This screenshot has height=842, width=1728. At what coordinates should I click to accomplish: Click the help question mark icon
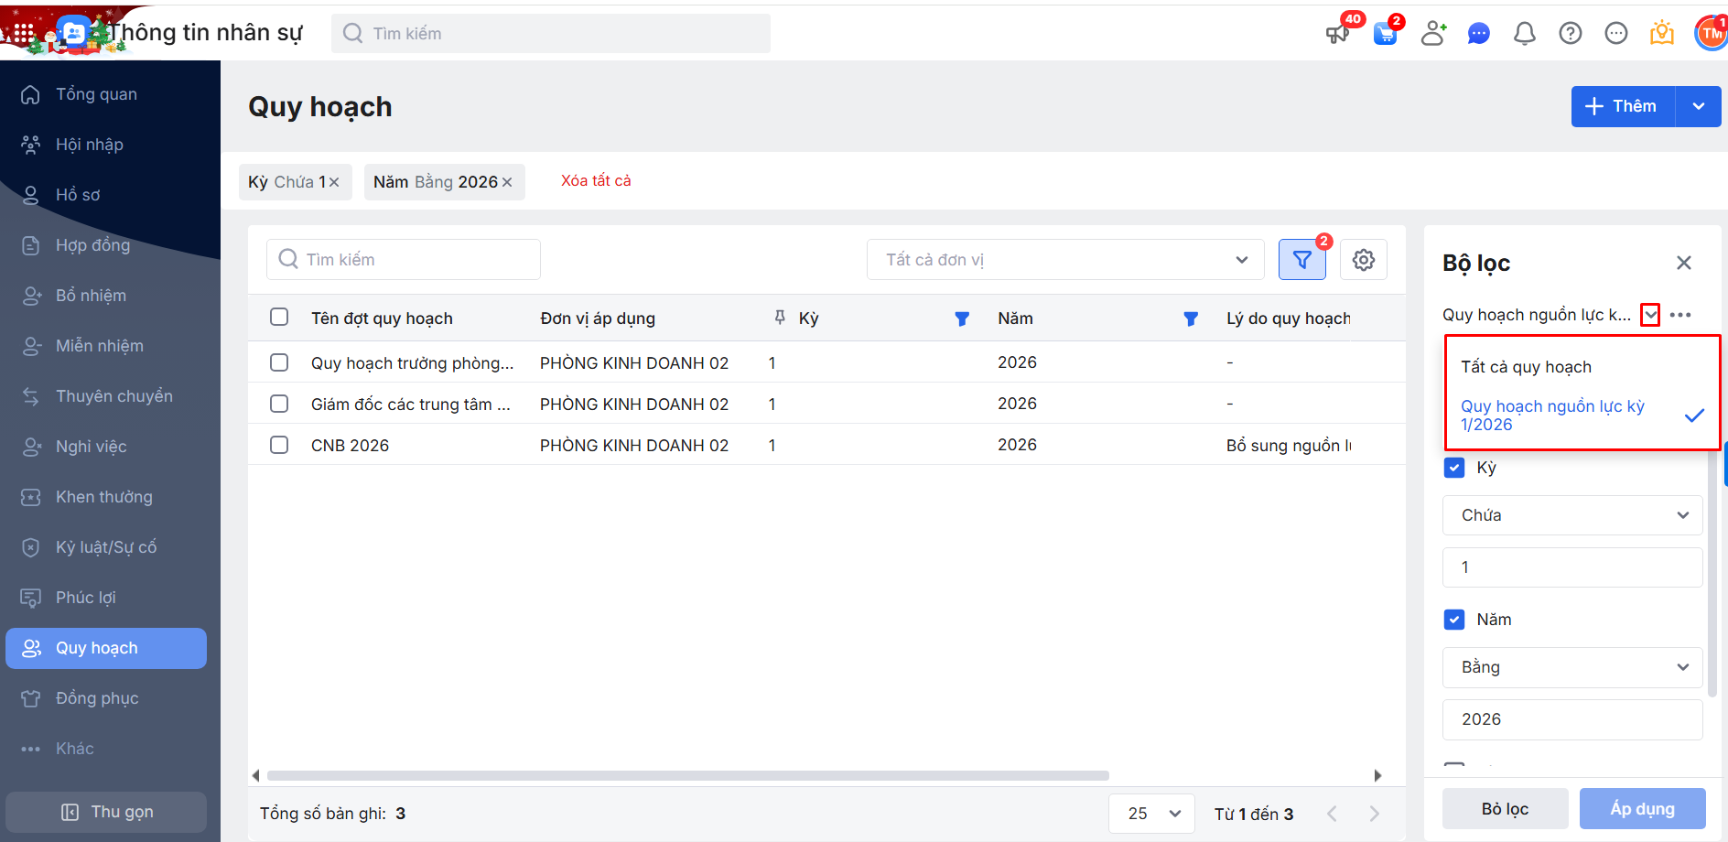tap(1570, 34)
